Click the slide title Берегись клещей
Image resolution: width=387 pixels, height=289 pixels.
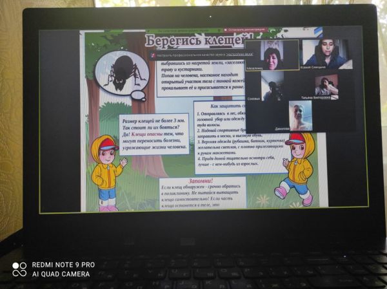click(193, 40)
